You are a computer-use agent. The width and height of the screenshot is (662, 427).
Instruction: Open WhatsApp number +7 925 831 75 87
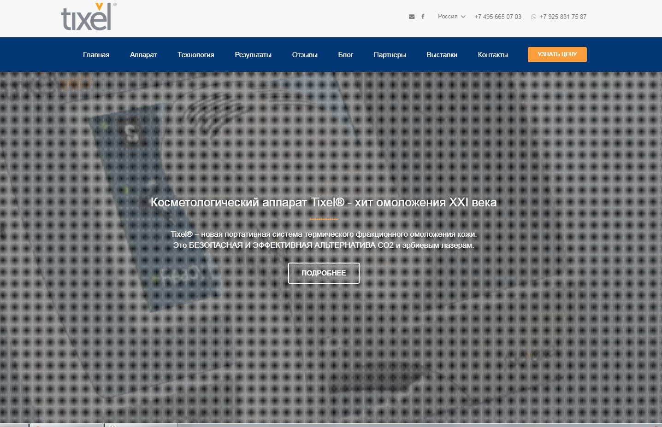click(x=563, y=17)
